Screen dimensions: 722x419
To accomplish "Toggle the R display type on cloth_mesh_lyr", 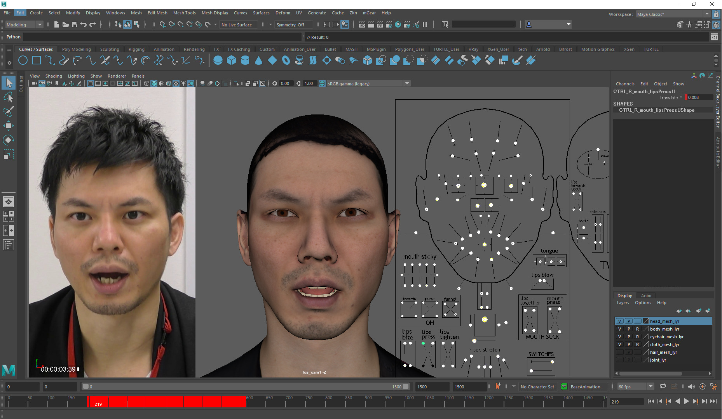I will point(637,345).
